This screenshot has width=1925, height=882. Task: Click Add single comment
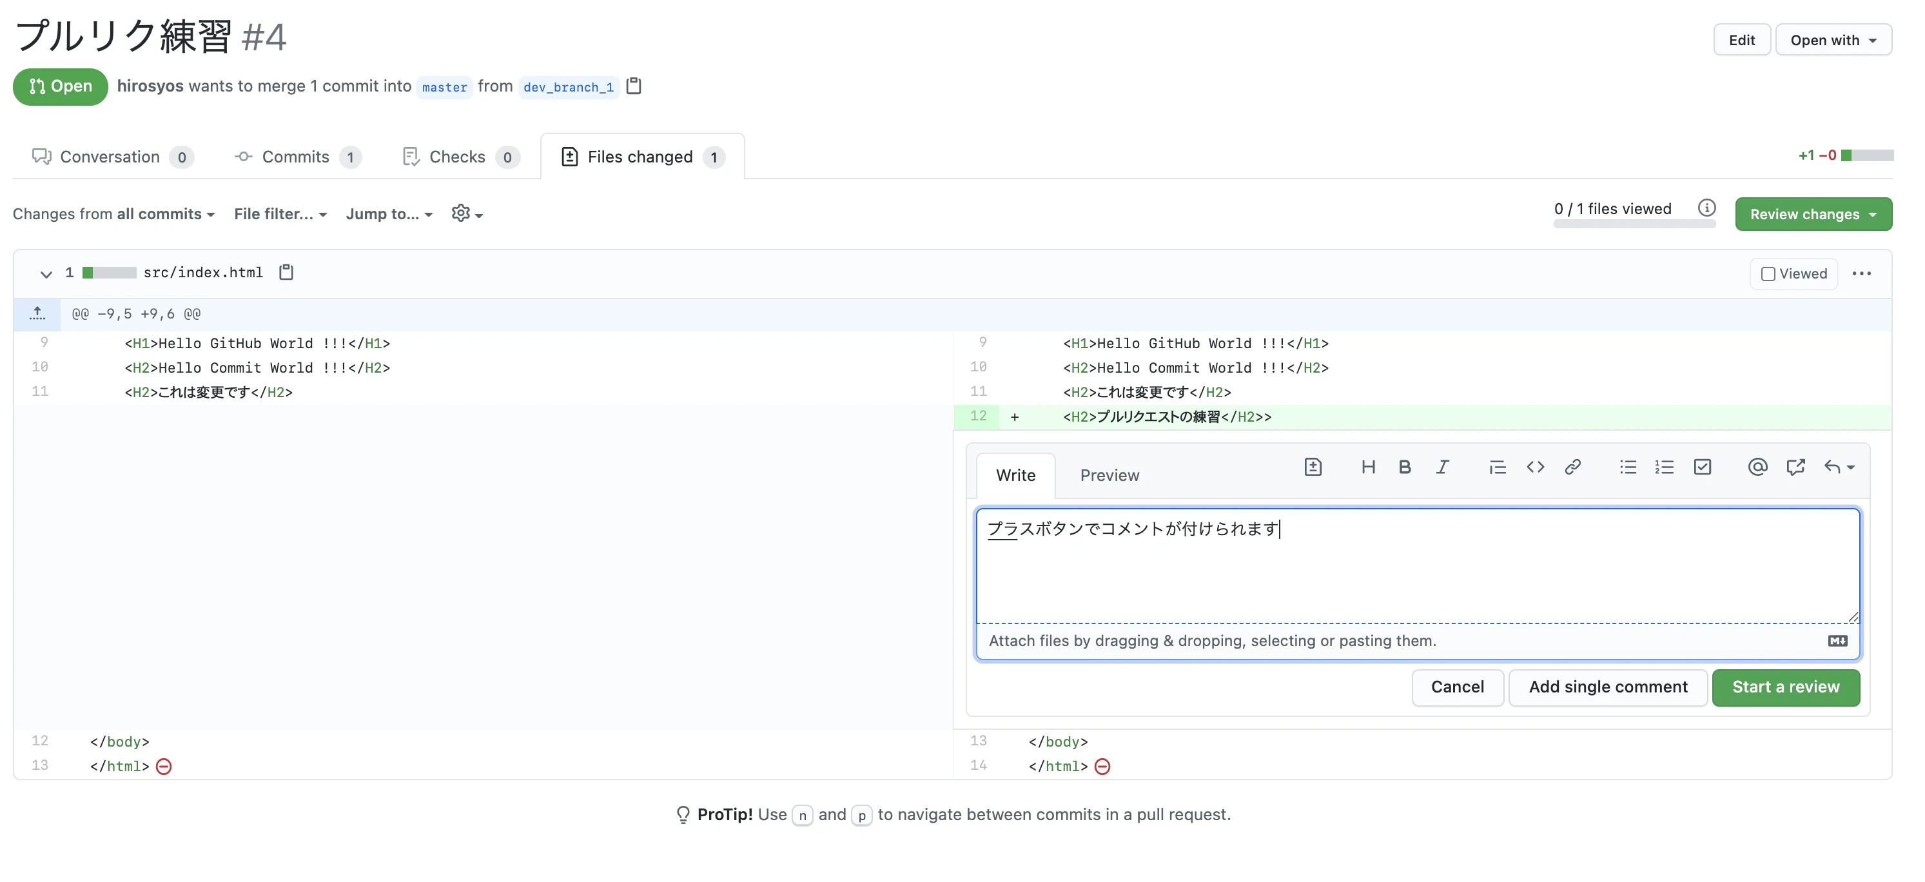pos(1607,687)
